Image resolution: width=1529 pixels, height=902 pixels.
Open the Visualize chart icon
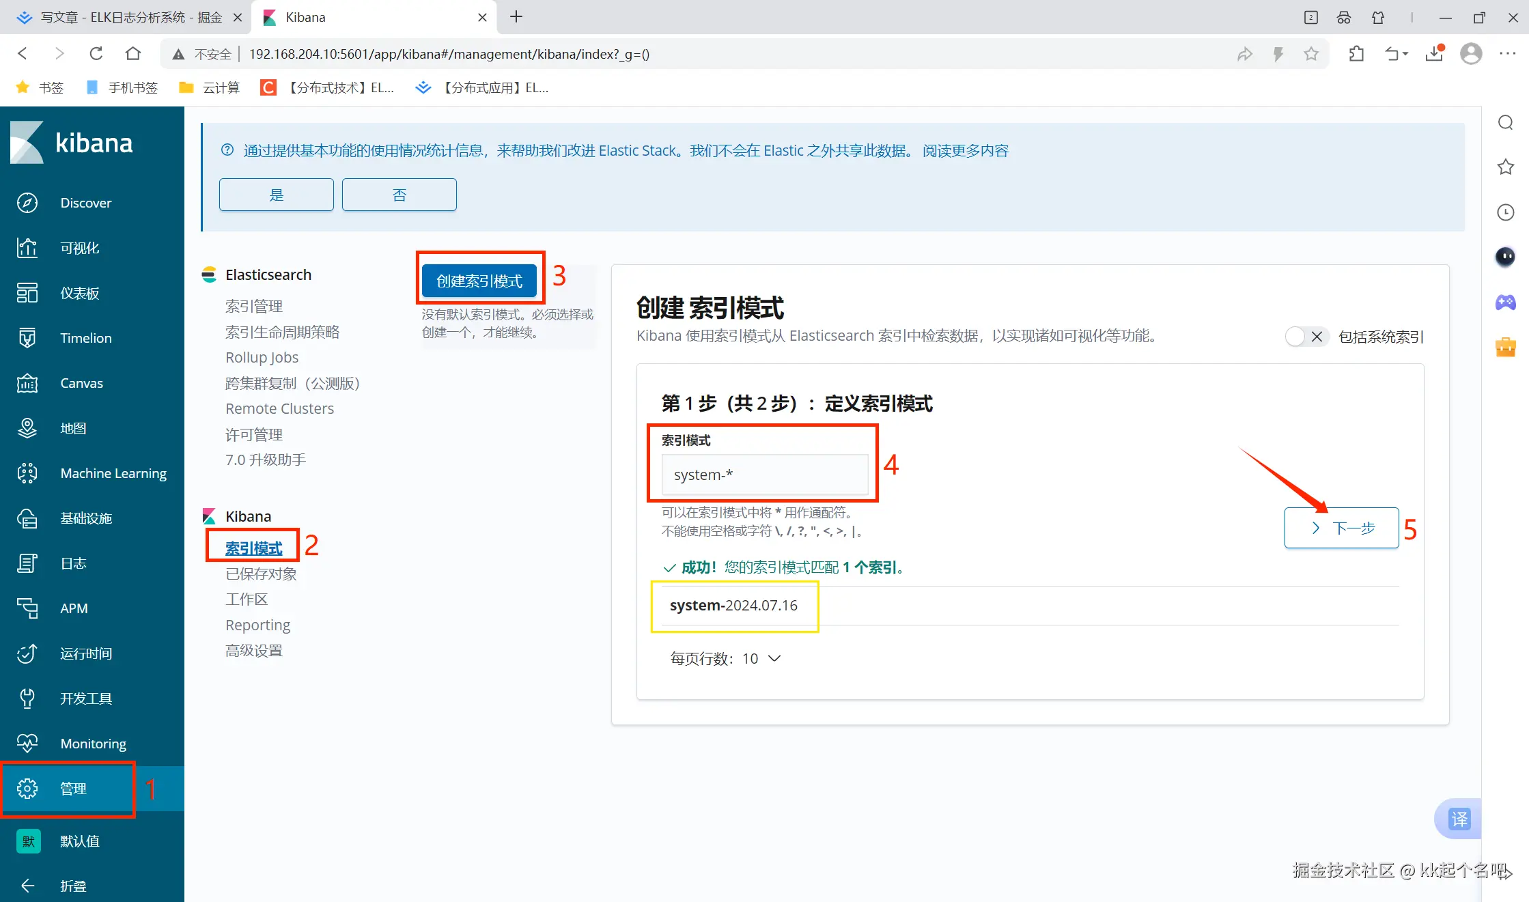click(x=27, y=248)
